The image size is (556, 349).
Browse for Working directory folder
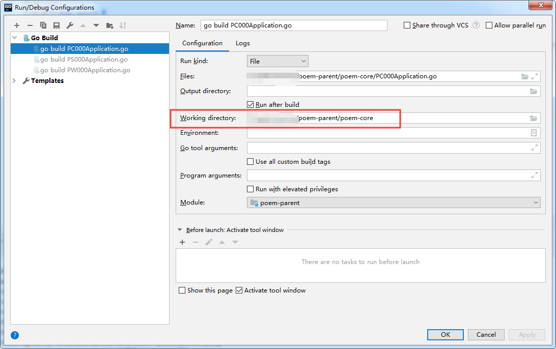pyautogui.click(x=534, y=119)
